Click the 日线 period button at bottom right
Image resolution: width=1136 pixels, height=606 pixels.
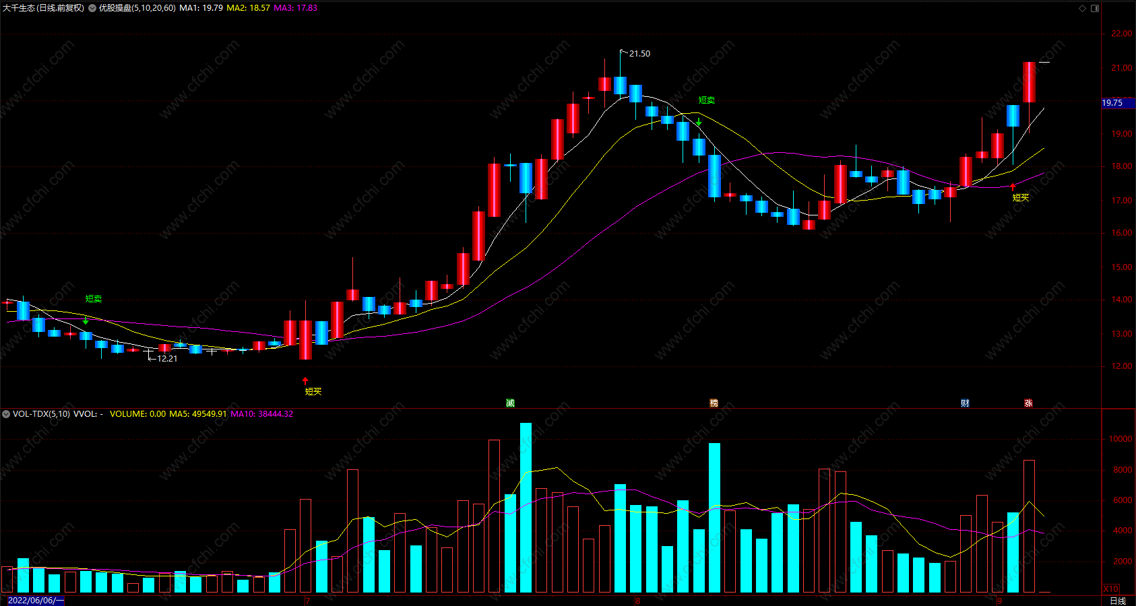(x=1118, y=601)
